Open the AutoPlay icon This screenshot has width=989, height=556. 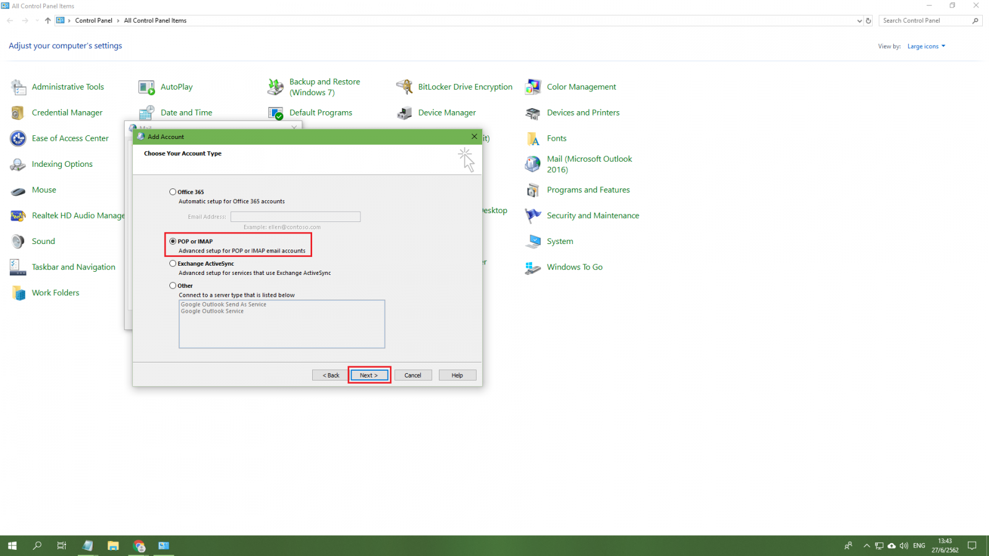[146, 87]
